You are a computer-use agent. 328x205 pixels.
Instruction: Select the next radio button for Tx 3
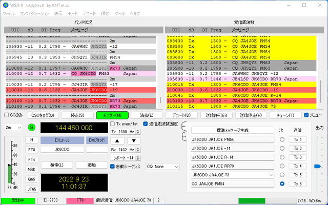point(282,157)
